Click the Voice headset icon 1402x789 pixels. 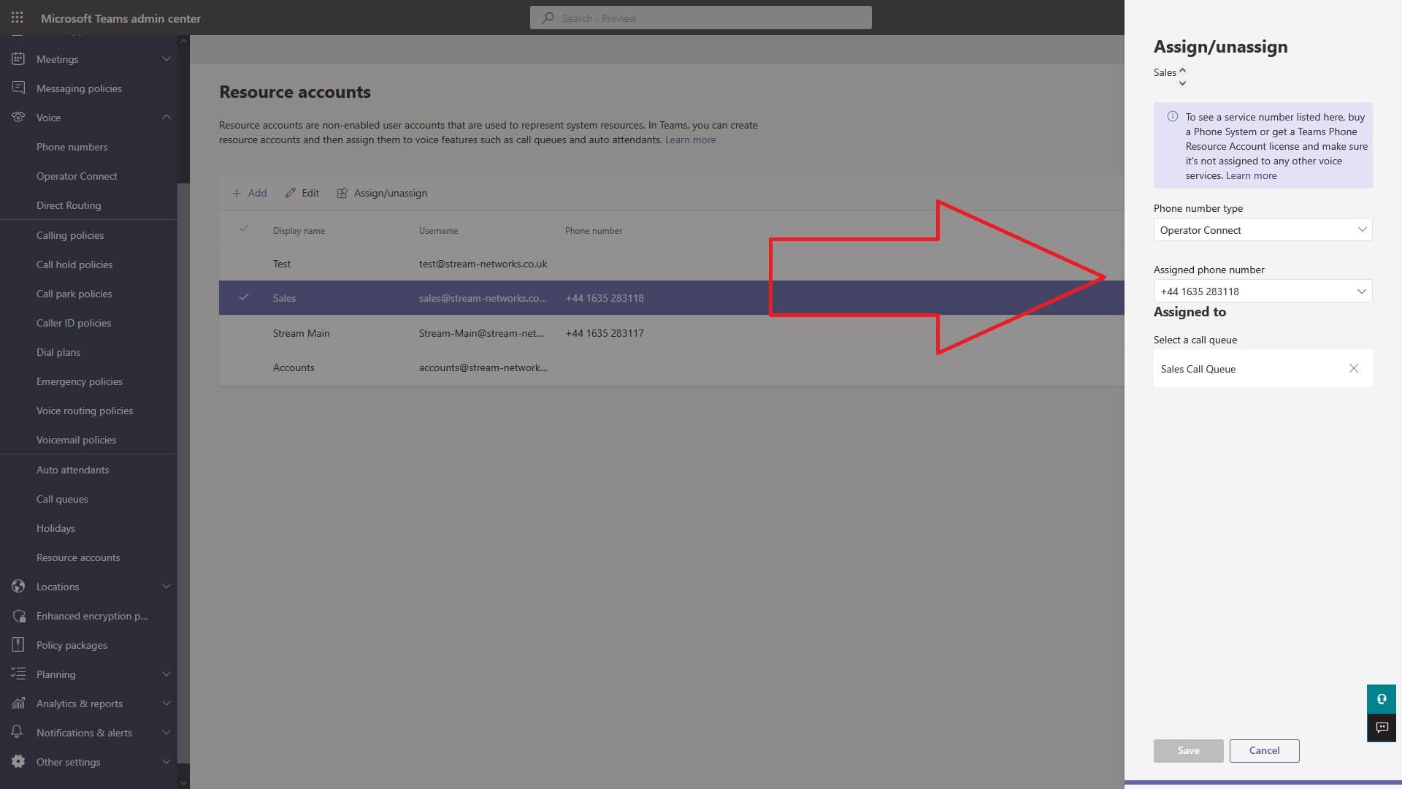click(x=17, y=117)
